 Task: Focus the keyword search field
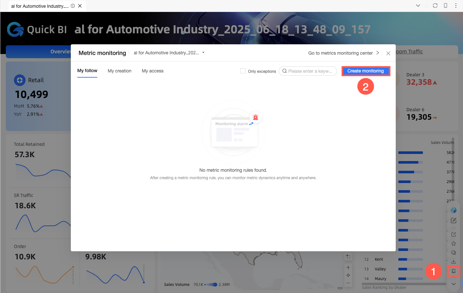coord(308,71)
